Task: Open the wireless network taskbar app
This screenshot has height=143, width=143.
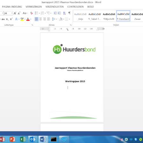Action: pos(64,139)
